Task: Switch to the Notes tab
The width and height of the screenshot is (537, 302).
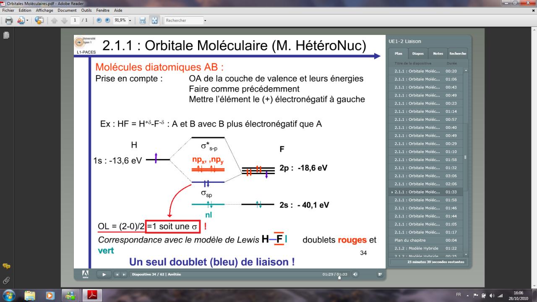Action: [x=438, y=54]
